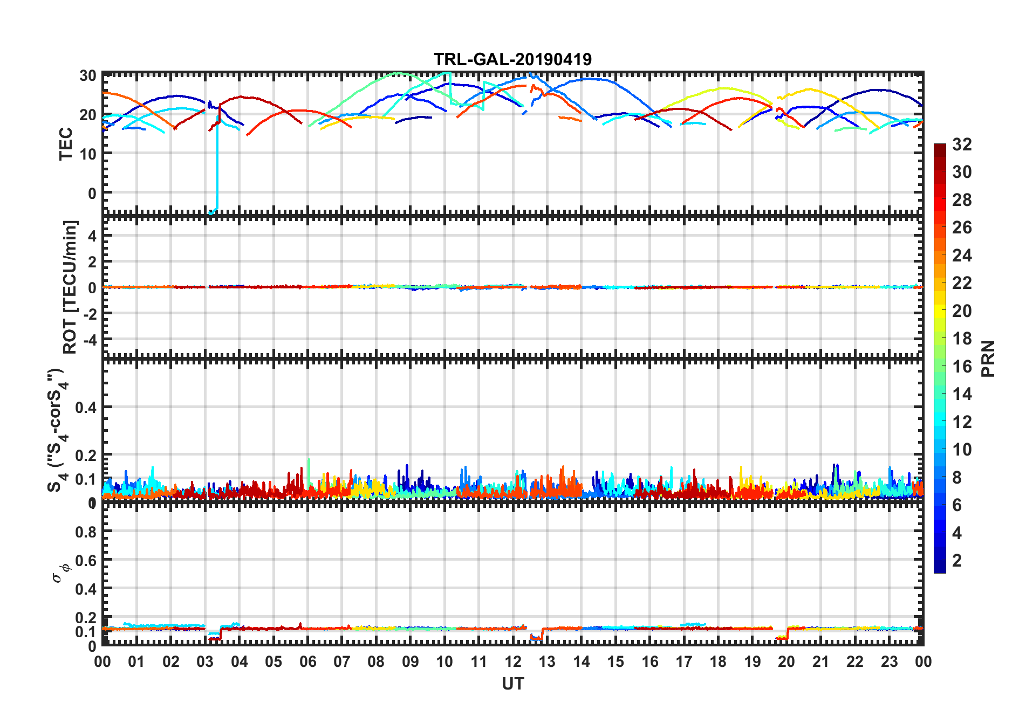Click the ROT axis tick label -4

(90, 340)
